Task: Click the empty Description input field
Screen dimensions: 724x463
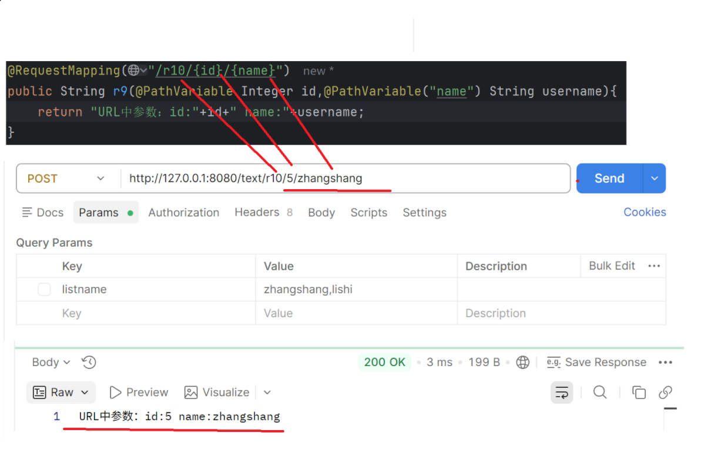Action: (x=561, y=313)
